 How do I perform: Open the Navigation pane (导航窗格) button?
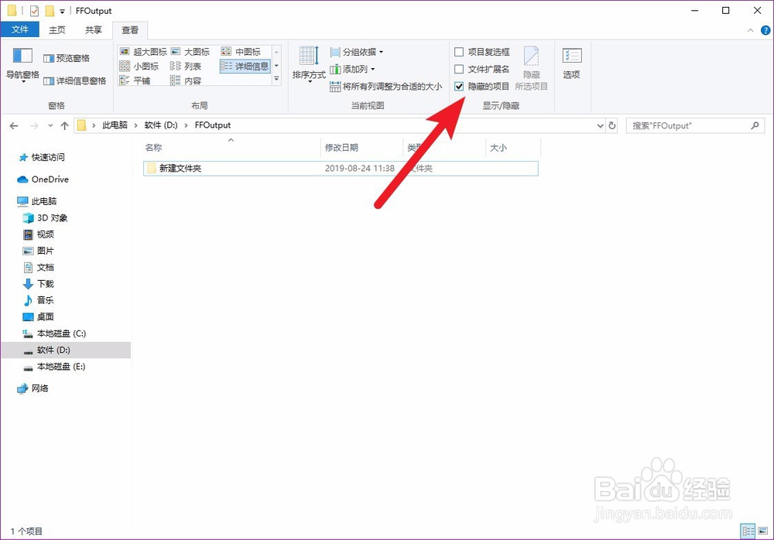pyautogui.click(x=22, y=64)
